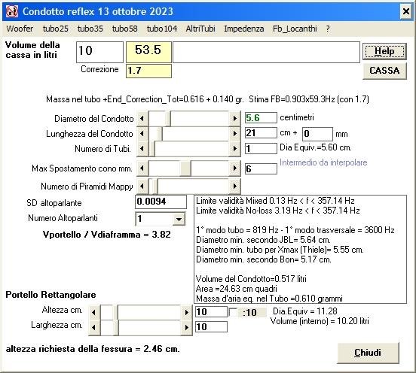
Task: Open the tubo25 menu
Action: [56, 29]
